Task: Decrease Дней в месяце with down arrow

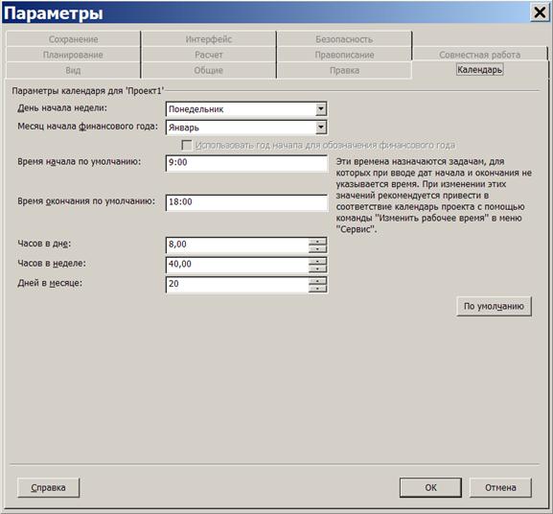Action: 317,289
